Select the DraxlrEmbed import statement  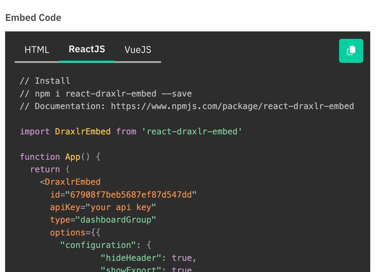[130, 131]
